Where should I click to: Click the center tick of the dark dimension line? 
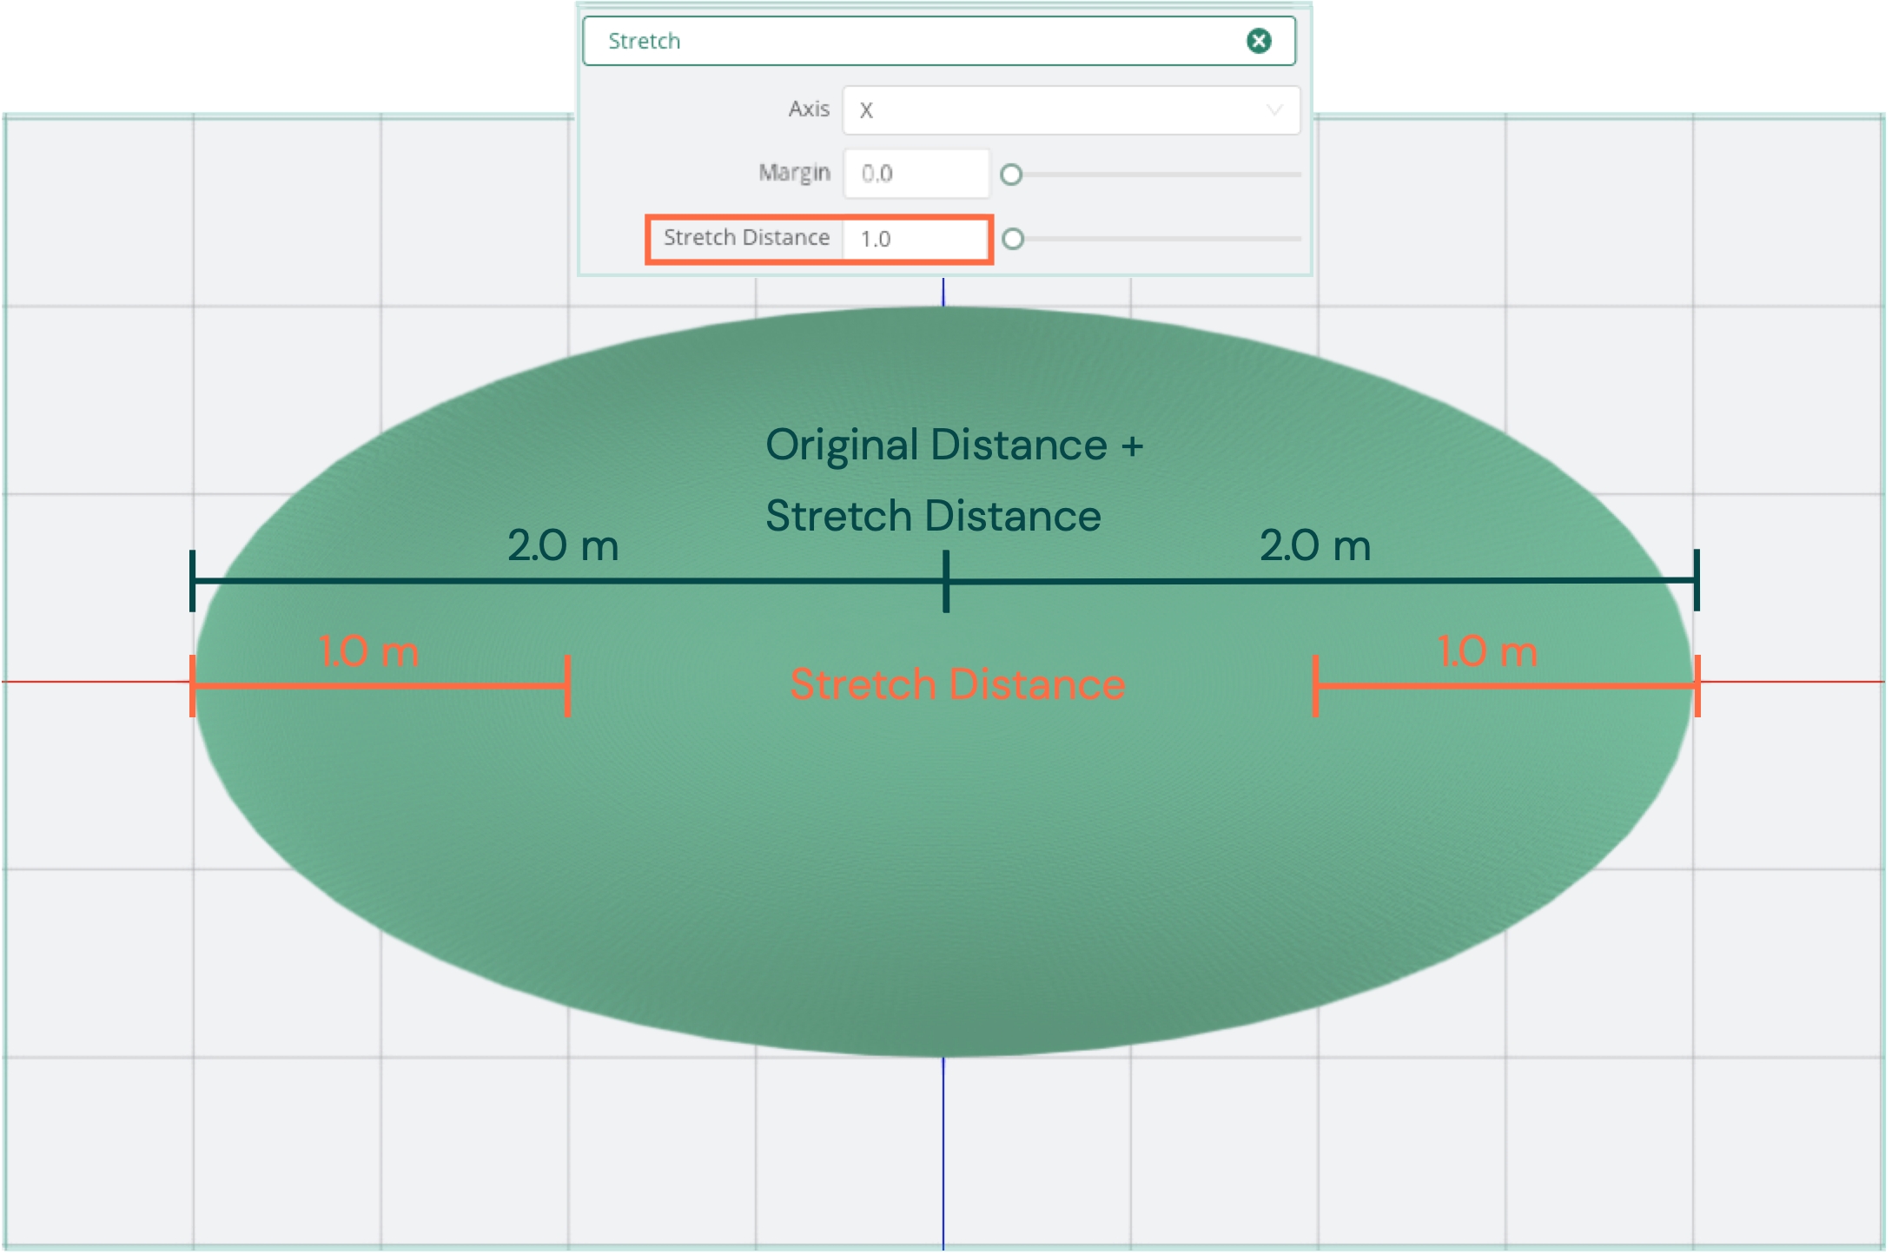(945, 580)
